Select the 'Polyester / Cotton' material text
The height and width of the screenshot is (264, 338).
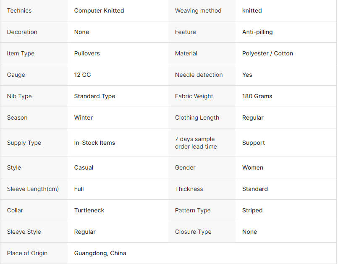click(x=267, y=53)
